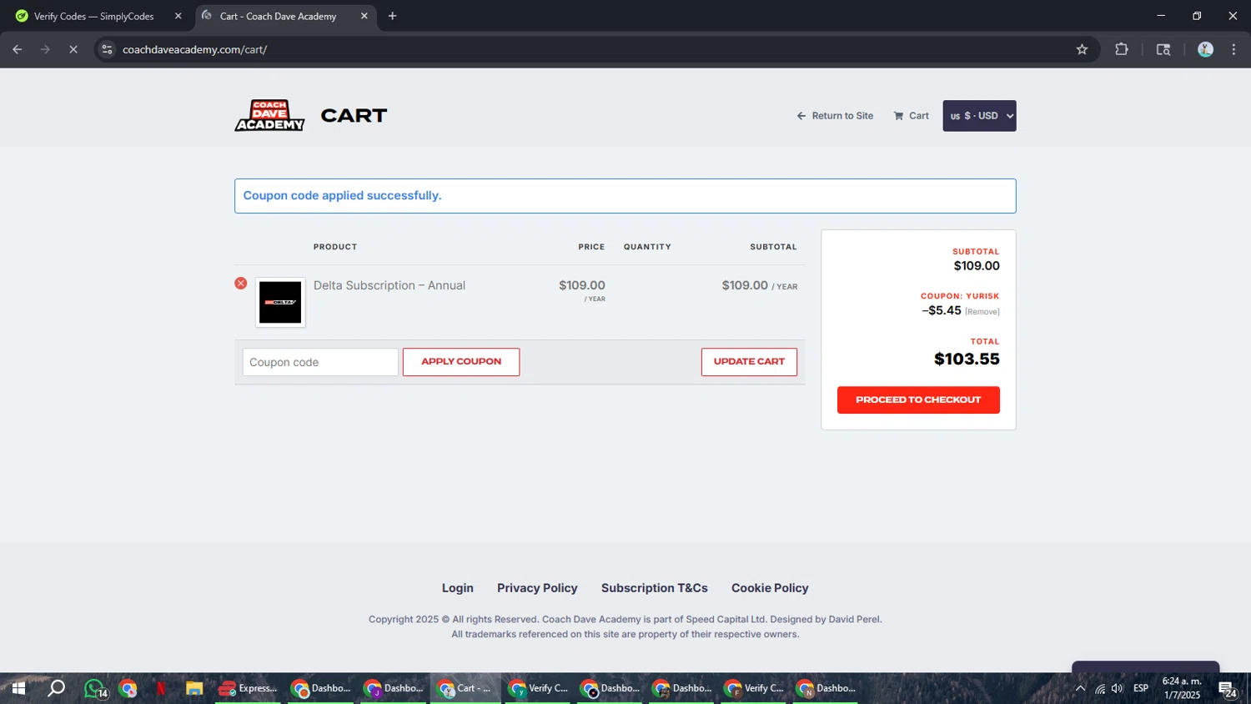
Task: Open File Explorer from taskbar
Action: click(x=194, y=689)
